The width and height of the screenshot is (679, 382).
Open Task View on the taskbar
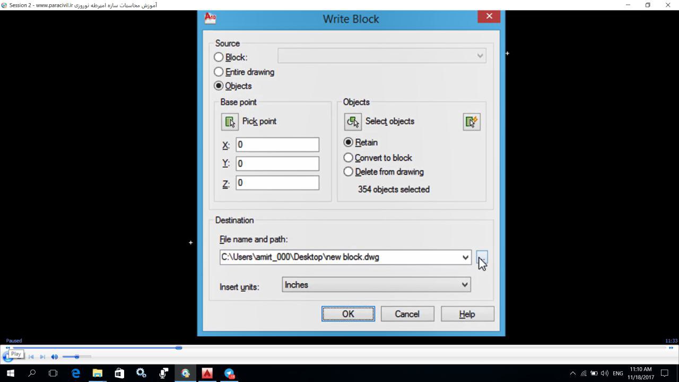point(53,374)
